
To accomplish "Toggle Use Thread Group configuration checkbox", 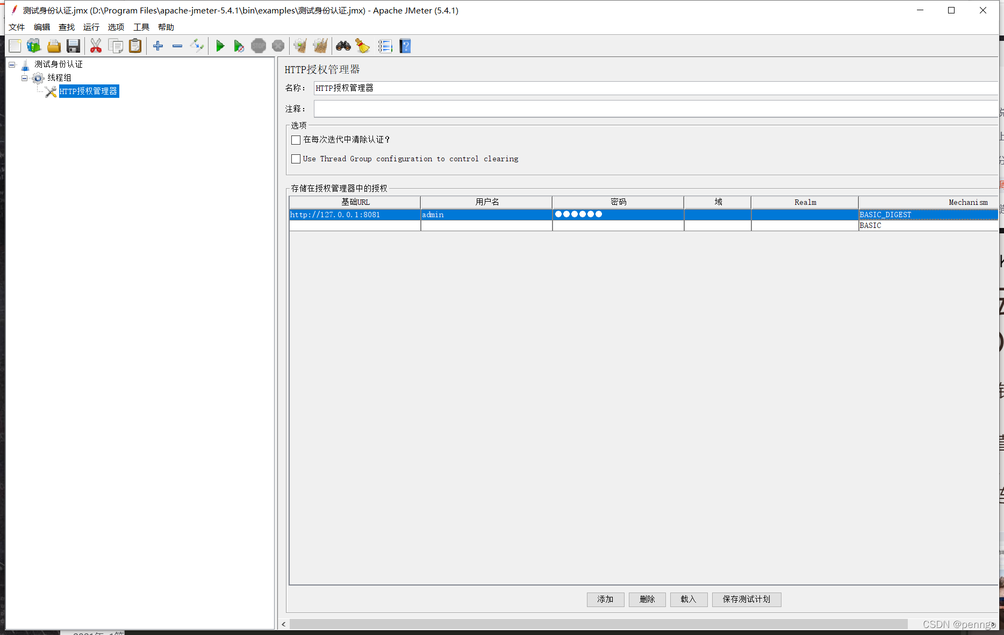I will click(296, 159).
